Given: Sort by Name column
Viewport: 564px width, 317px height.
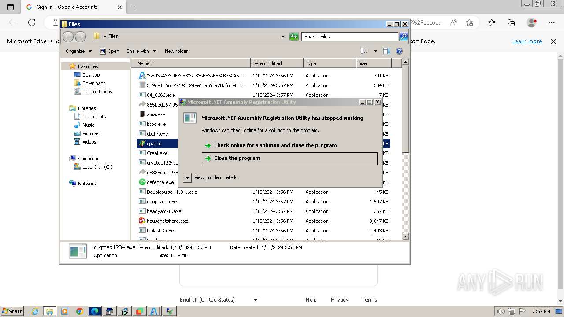Looking at the screenshot, I should (191, 63).
